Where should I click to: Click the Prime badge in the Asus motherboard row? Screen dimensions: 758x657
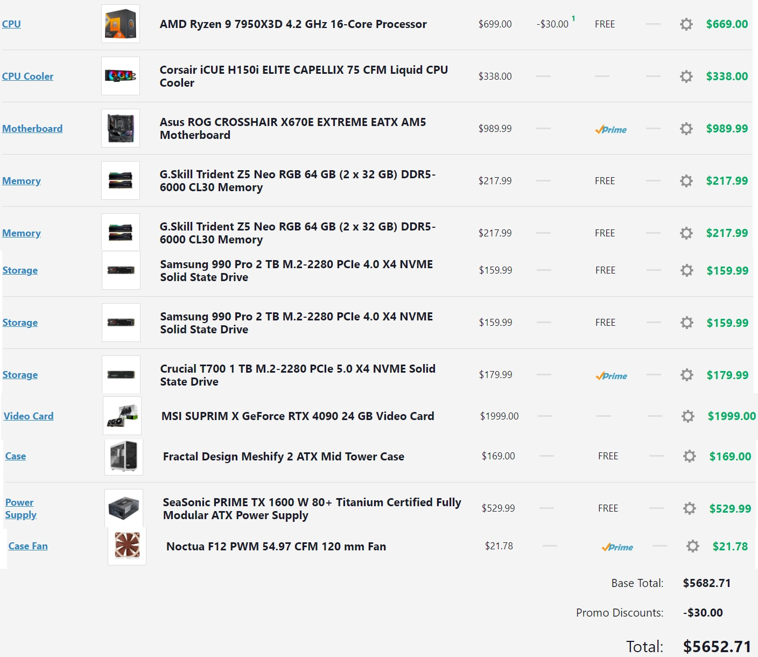point(610,130)
